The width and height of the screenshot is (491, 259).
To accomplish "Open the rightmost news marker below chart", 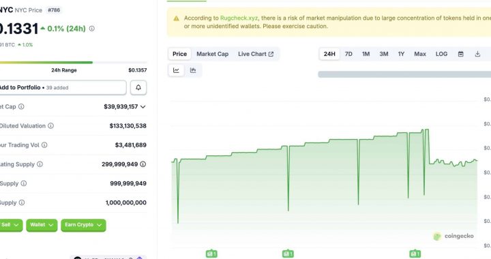I will click(415, 254).
